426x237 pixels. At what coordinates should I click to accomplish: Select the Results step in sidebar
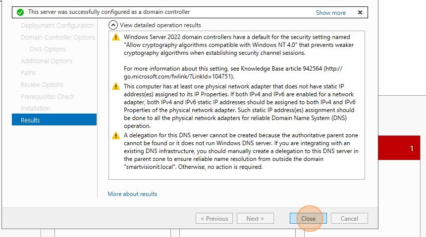point(54,119)
